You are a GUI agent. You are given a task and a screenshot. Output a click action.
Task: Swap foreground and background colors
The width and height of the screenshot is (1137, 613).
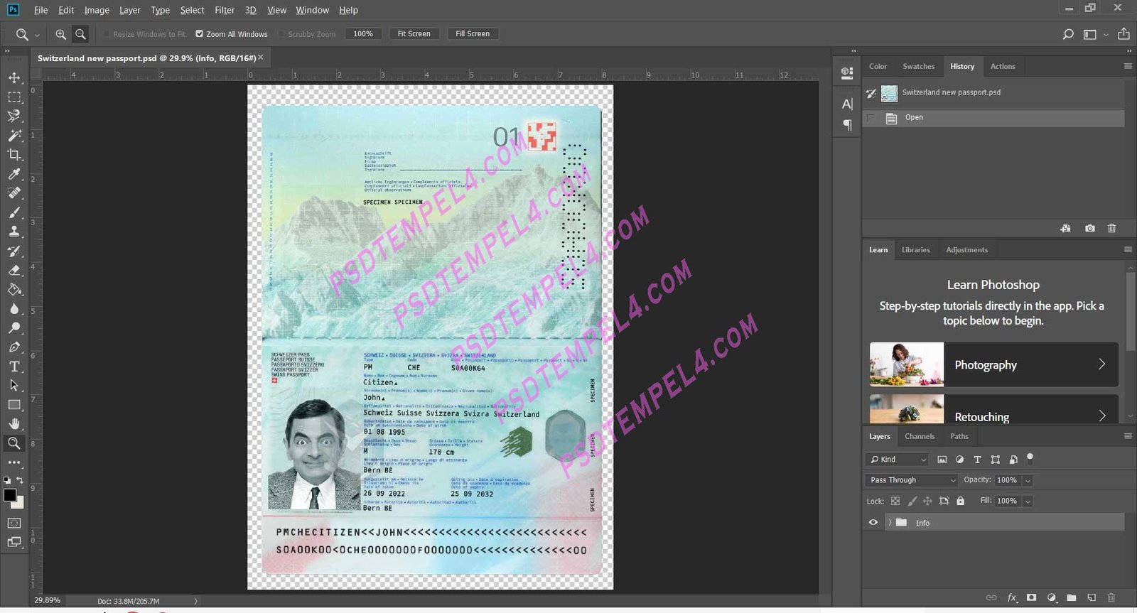point(21,481)
